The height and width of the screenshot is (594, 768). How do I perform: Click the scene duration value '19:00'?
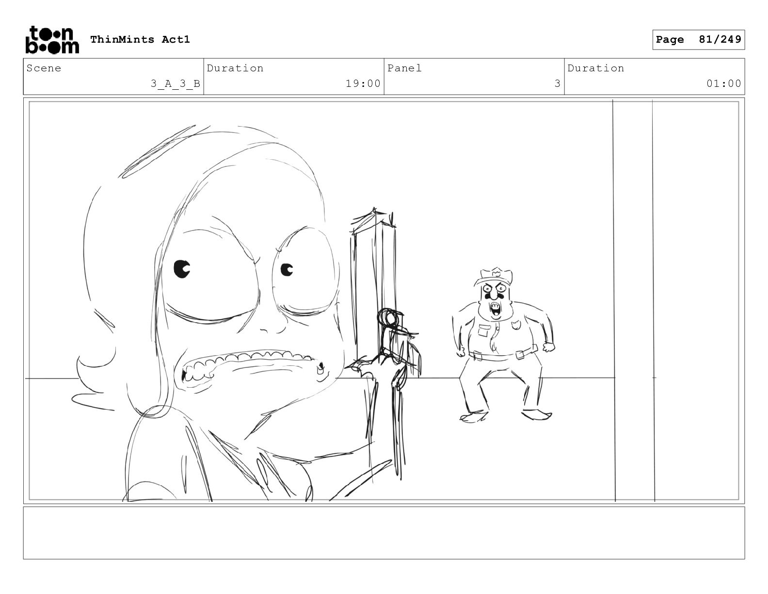tap(363, 84)
